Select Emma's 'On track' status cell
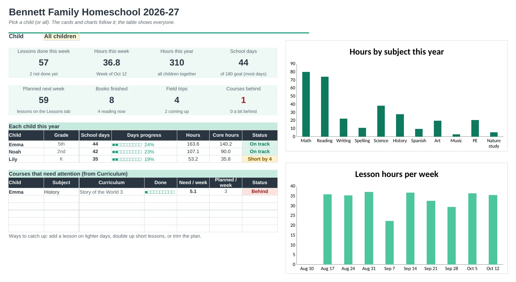The height and width of the screenshot is (282, 516). 260,144
